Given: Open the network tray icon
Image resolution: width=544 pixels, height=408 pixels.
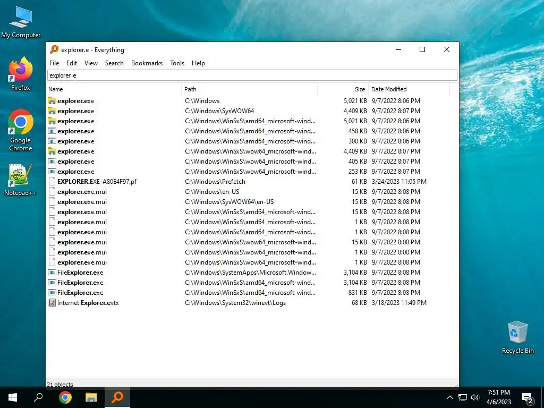Looking at the screenshot, I should pyautogui.click(x=463, y=397).
